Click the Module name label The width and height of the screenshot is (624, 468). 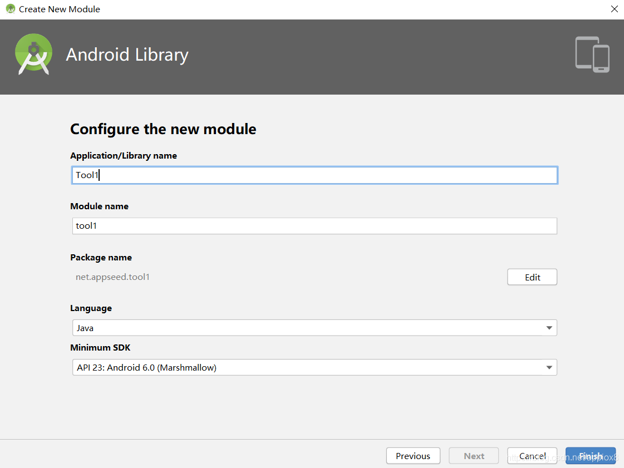pyautogui.click(x=100, y=206)
